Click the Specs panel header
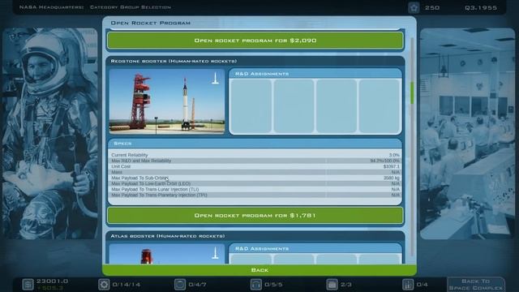Screen dimensions: 519x292 (255, 144)
